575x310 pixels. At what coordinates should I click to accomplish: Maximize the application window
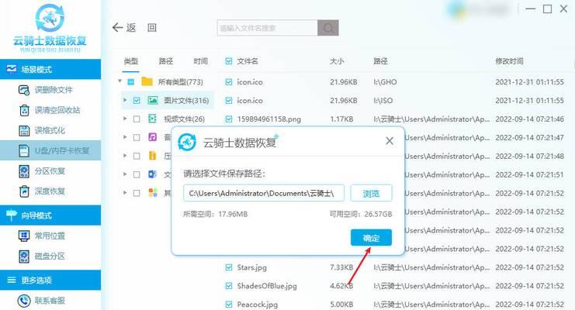click(547, 9)
